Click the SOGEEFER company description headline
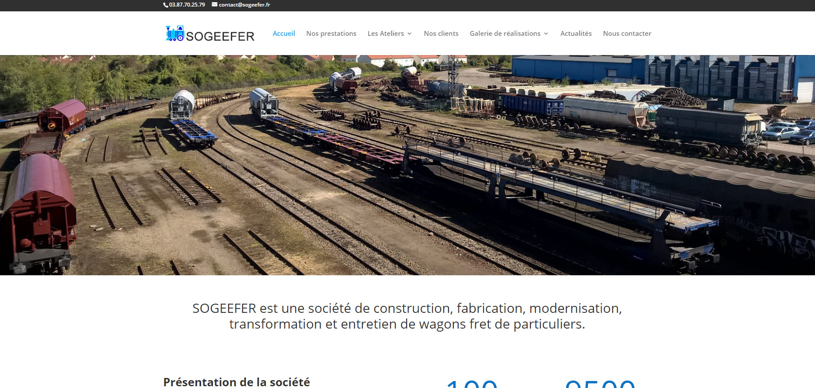 [x=407, y=316]
